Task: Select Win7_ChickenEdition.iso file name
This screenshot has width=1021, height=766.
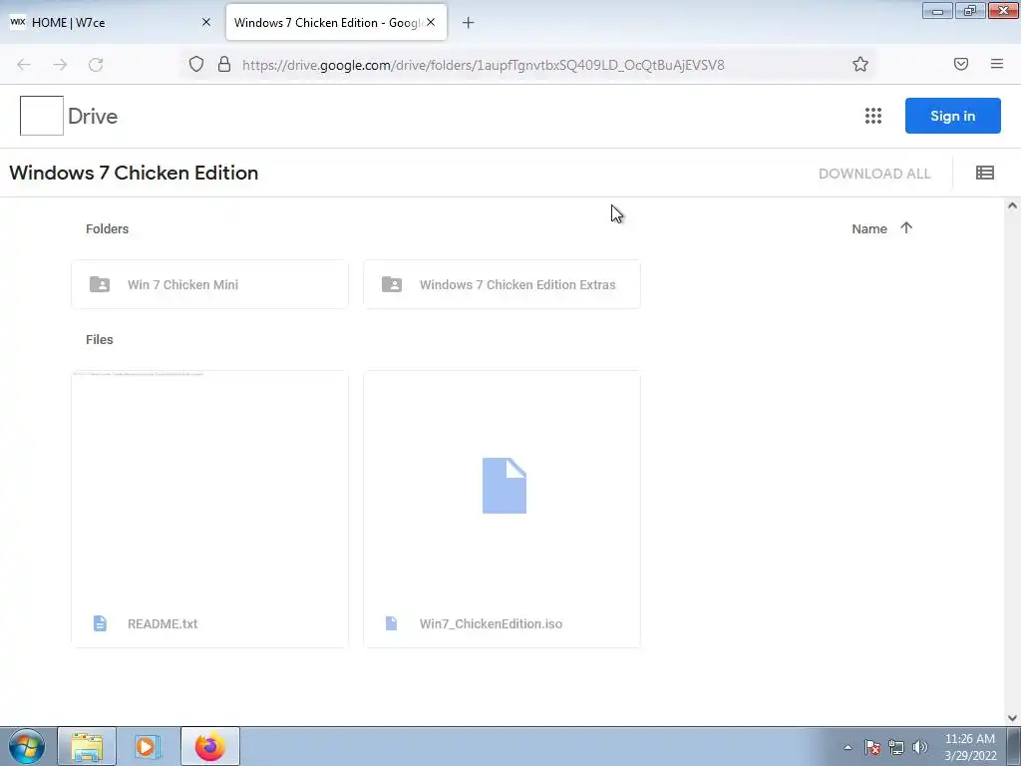Action: click(491, 624)
